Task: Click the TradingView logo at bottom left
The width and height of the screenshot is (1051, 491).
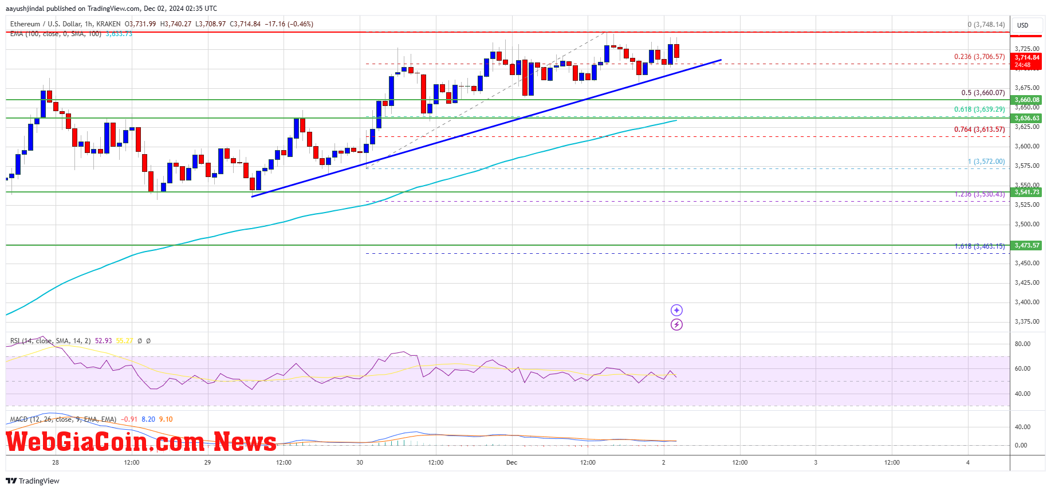Action: click(33, 481)
